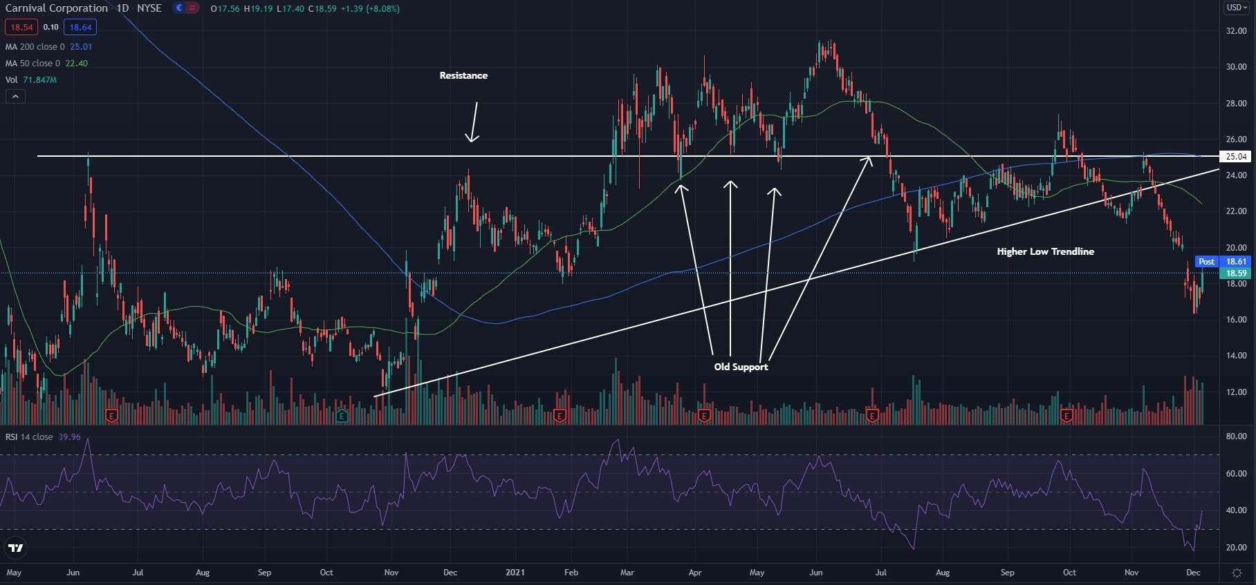Click the late June 2021 earnings E marker
The image size is (1256, 585).
[872, 416]
